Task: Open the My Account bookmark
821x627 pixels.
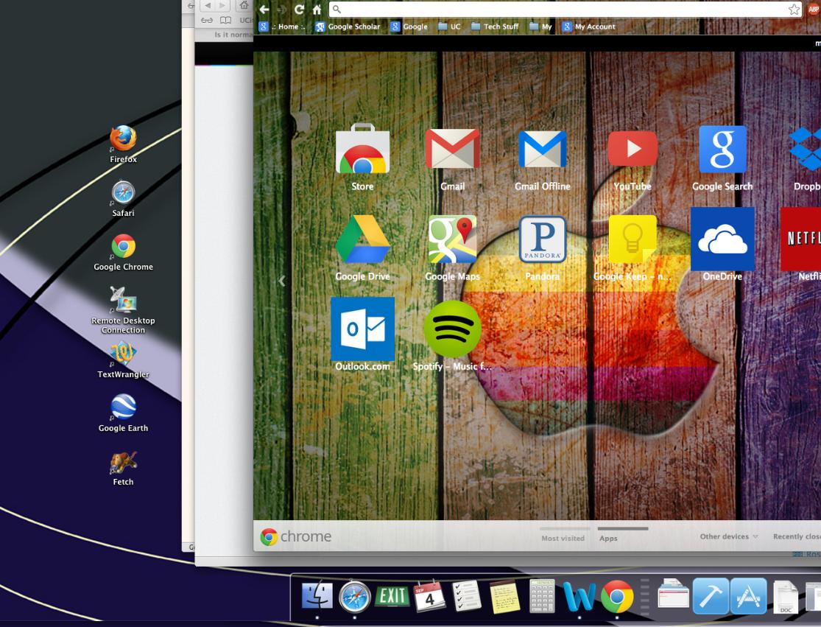Action: [588, 27]
